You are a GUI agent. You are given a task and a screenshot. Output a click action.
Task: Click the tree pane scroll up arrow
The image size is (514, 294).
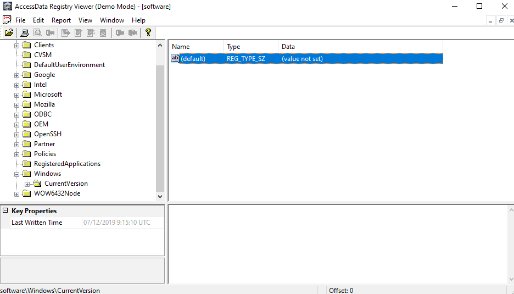pyautogui.click(x=160, y=45)
